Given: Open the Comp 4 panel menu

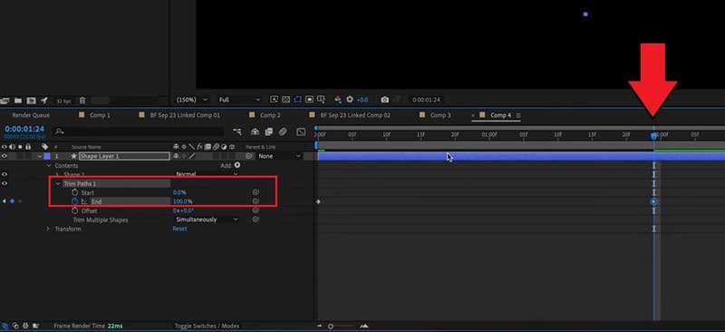Looking at the screenshot, I should pyautogui.click(x=518, y=115).
